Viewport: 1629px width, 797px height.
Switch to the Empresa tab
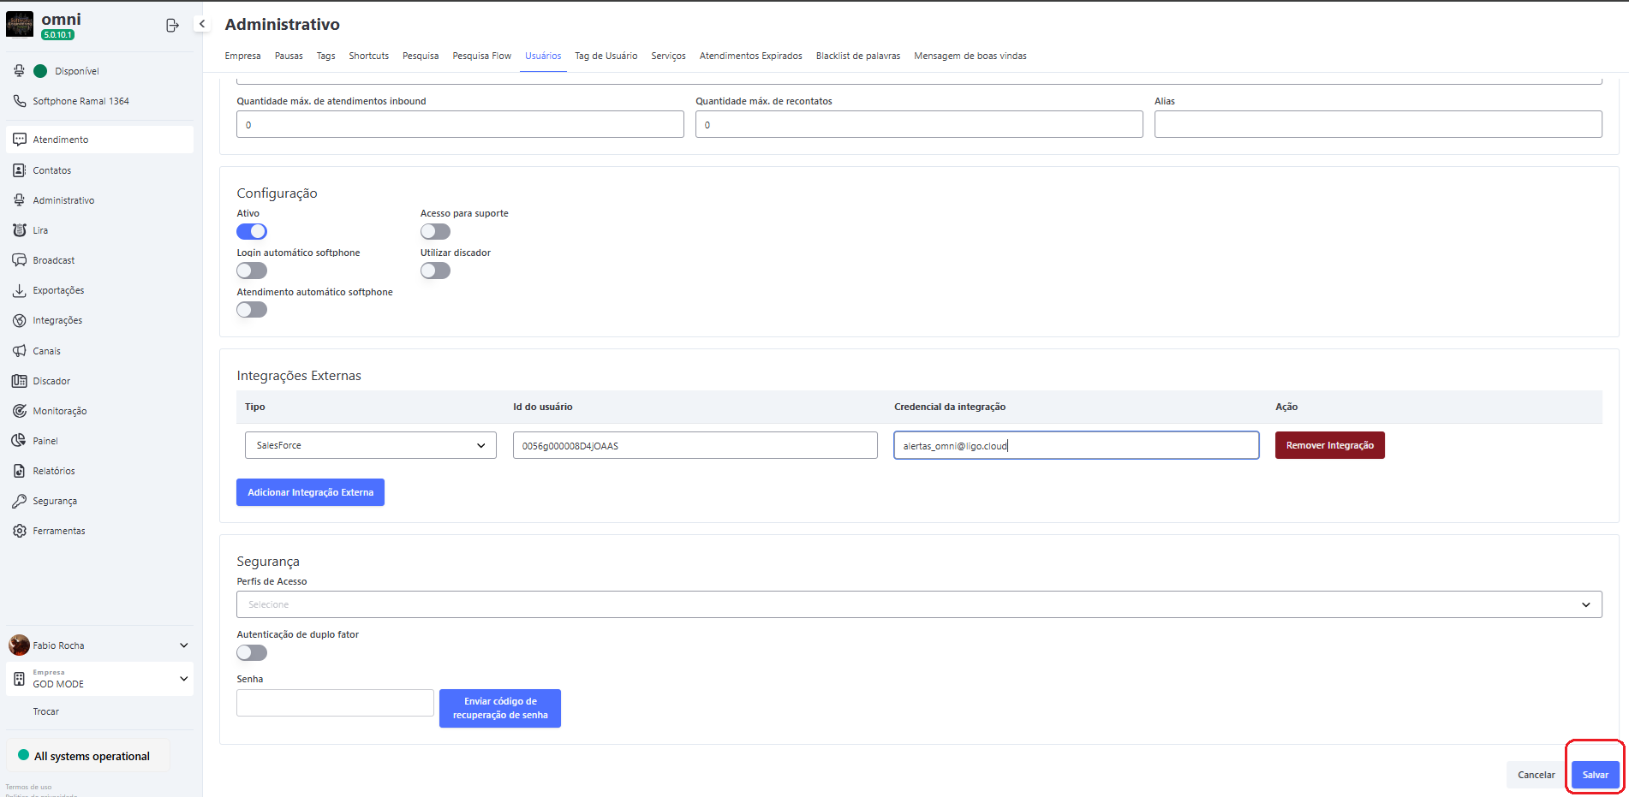(242, 56)
